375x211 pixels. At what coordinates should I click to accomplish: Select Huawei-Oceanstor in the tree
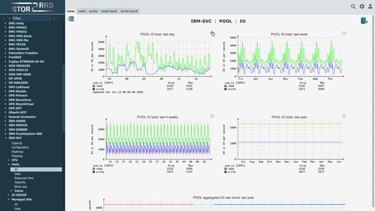22,117
